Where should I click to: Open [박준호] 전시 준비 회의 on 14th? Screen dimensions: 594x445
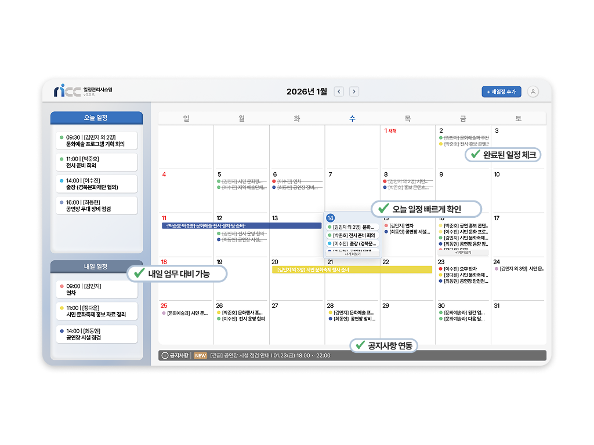[353, 235]
